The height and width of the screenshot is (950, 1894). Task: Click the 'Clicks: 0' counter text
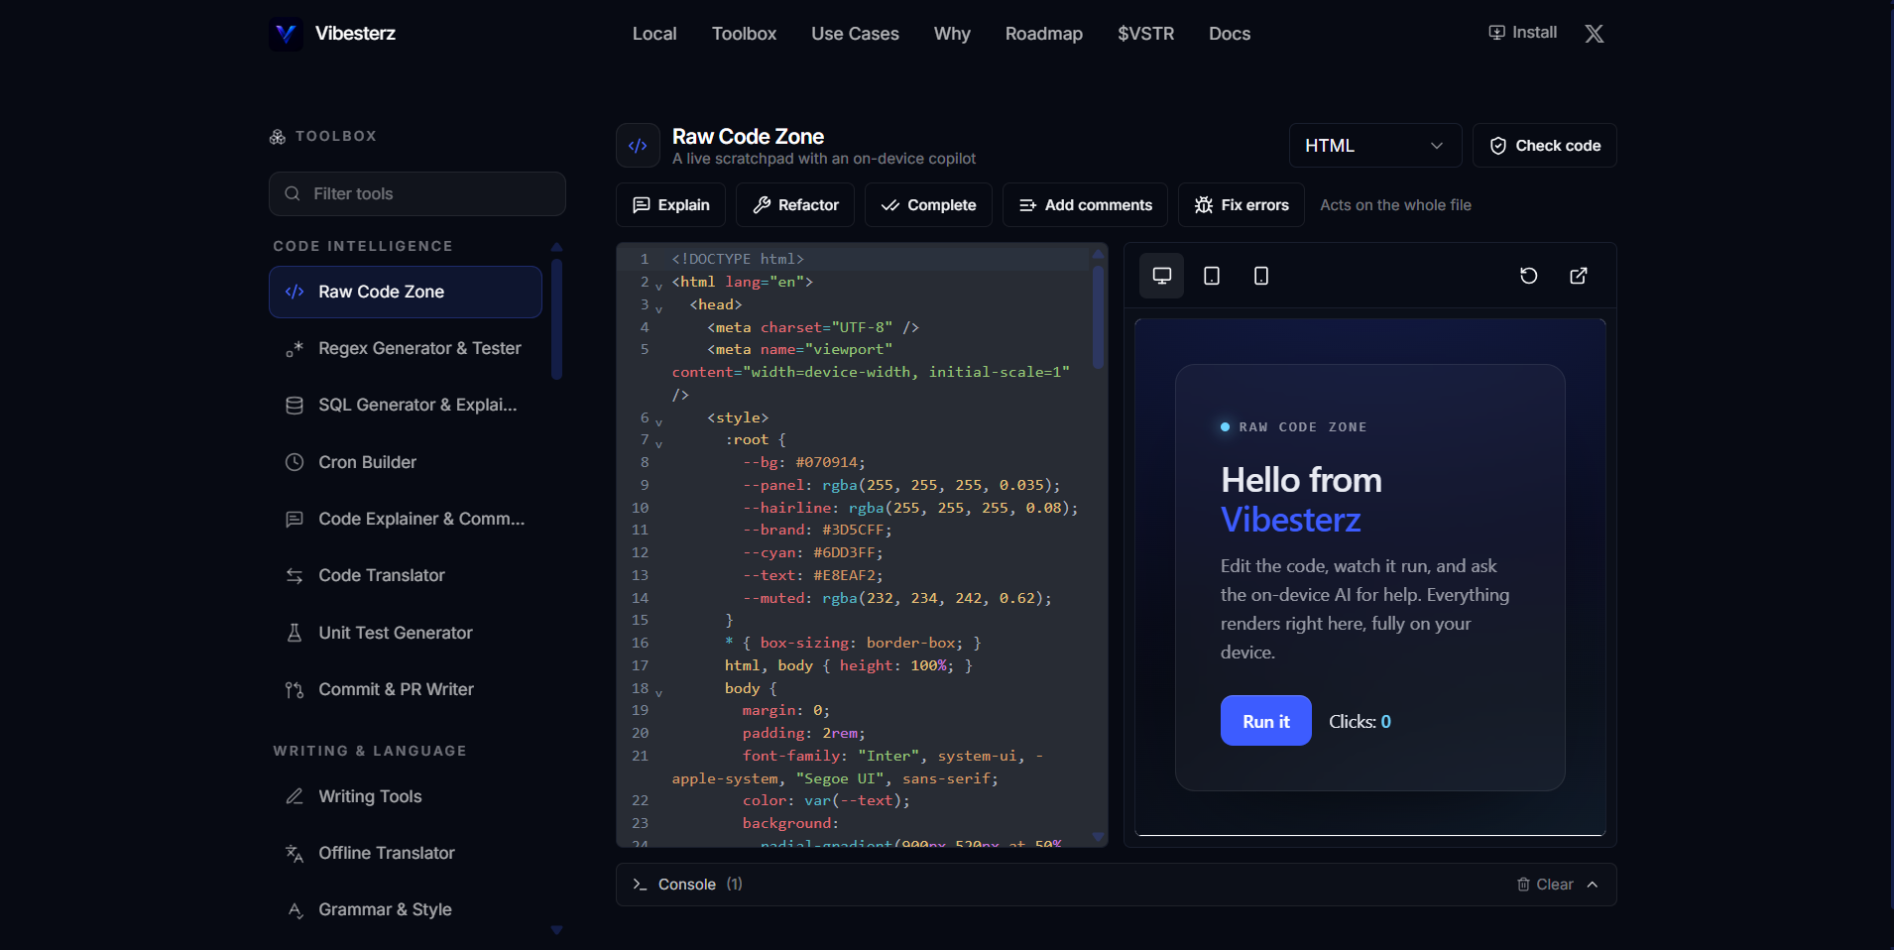1360,721
